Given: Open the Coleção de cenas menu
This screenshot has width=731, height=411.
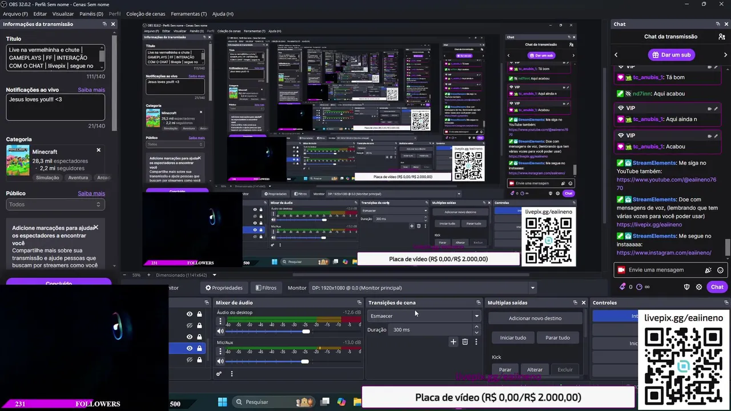Looking at the screenshot, I should click(146, 14).
